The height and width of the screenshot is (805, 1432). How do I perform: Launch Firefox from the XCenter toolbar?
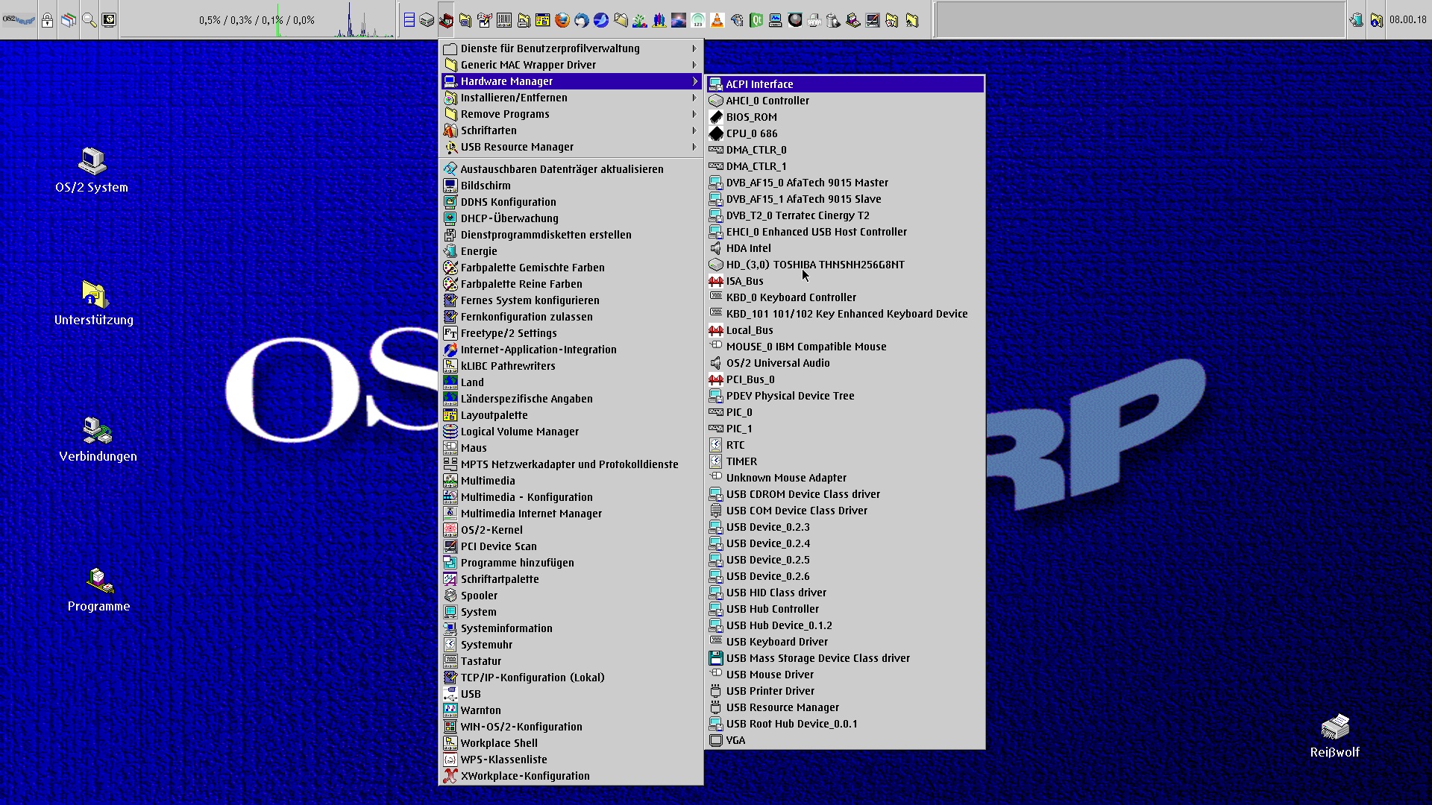click(562, 20)
